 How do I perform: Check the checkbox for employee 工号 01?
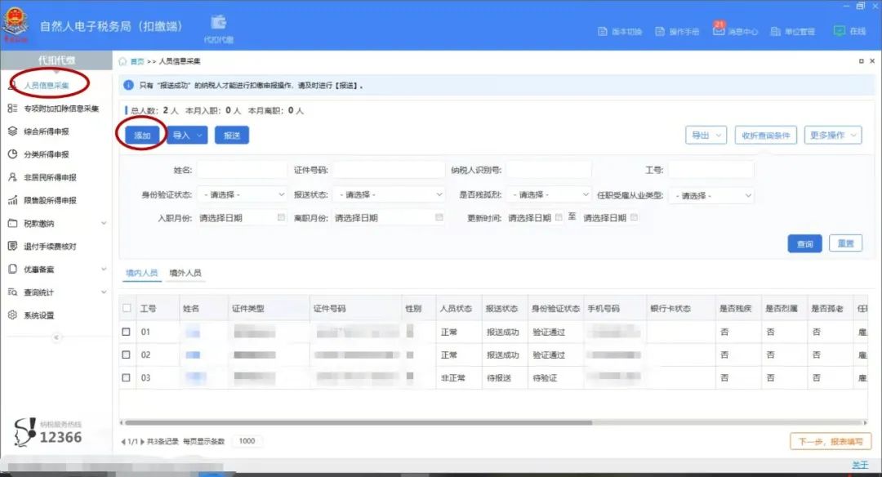pos(126,332)
